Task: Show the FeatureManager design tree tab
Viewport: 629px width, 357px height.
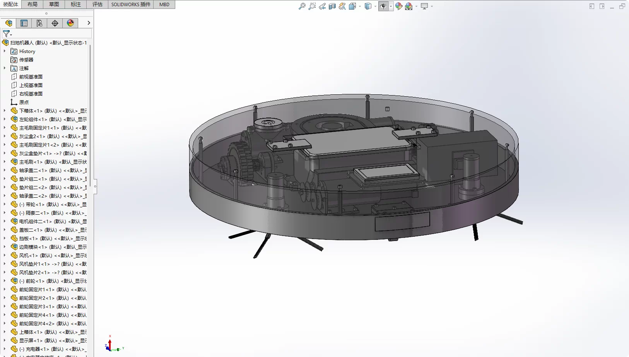Action: [9, 23]
